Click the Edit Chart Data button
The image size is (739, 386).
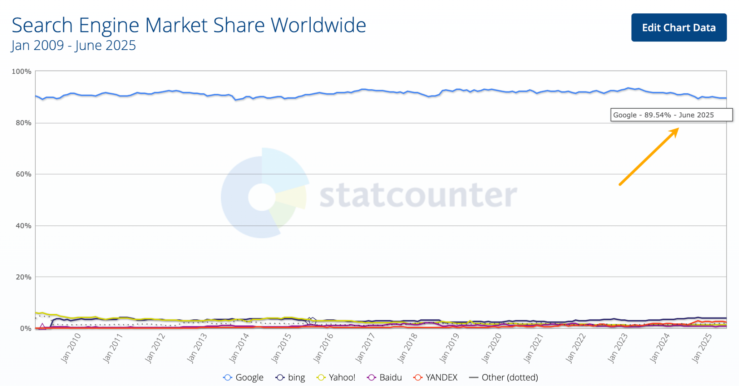coord(679,27)
